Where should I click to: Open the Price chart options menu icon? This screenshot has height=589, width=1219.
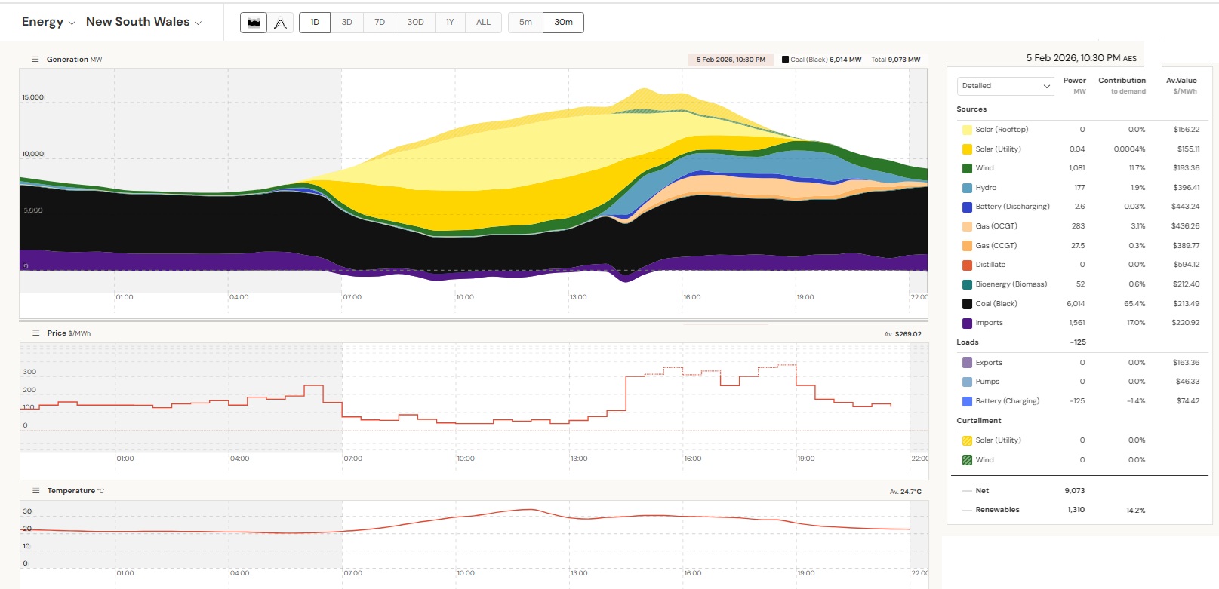[35, 333]
